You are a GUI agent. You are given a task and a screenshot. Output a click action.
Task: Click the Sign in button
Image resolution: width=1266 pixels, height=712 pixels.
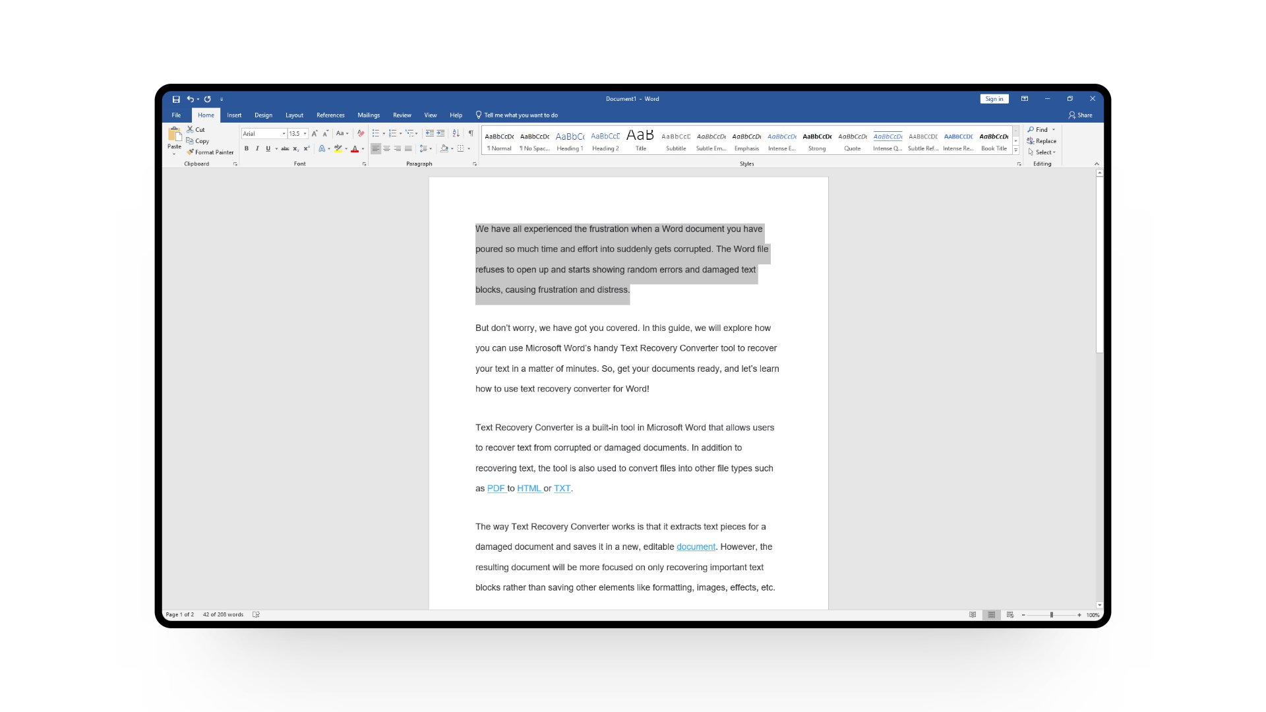pyautogui.click(x=994, y=99)
